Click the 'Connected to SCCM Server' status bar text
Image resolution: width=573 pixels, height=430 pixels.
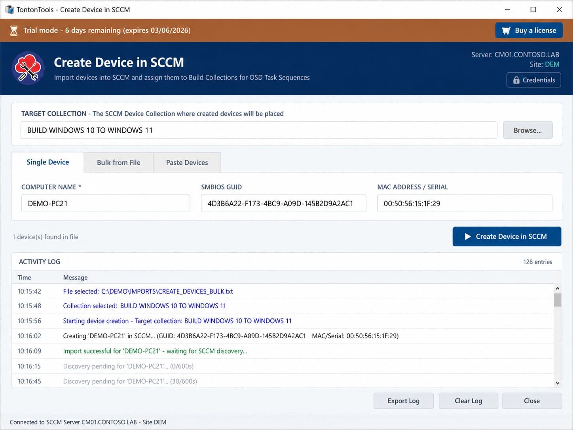coord(88,422)
